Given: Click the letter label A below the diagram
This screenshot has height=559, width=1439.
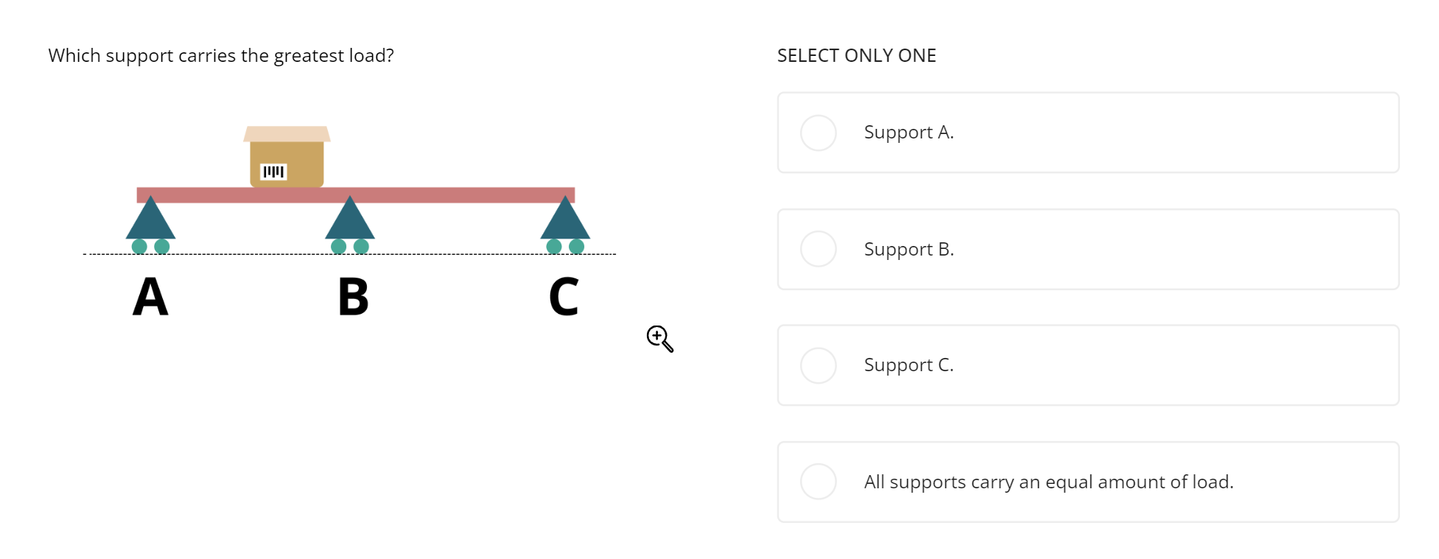Looking at the screenshot, I should point(150,297).
